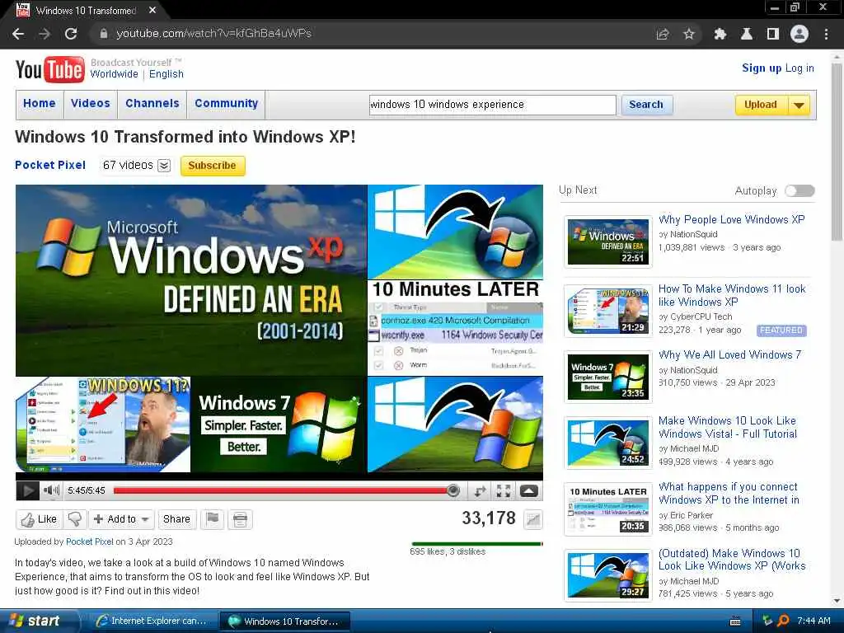844x633 pixels.
Task: Bookmark page with the star icon
Action: [688, 34]
